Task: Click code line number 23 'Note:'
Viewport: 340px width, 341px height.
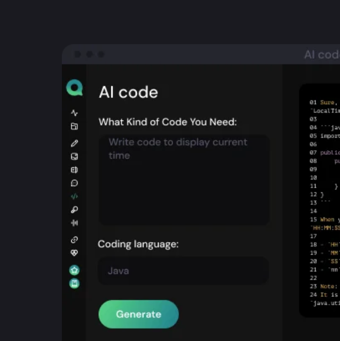Action: (x=322, y=286)
